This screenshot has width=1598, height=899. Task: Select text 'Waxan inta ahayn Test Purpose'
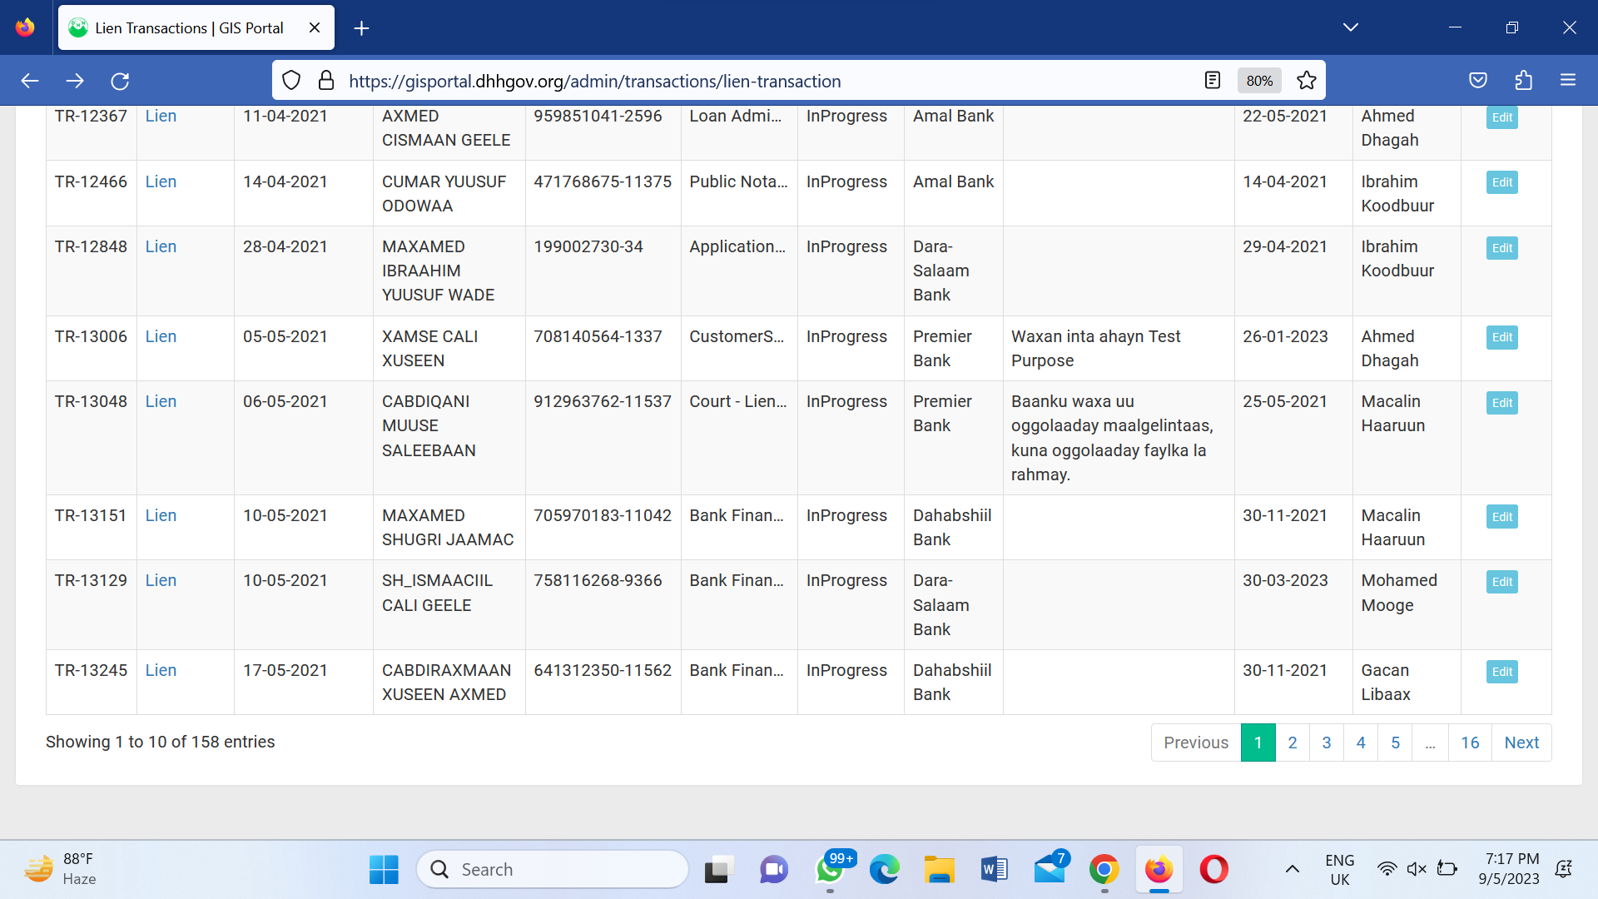pyautogui.click(x=1095, y=348)
